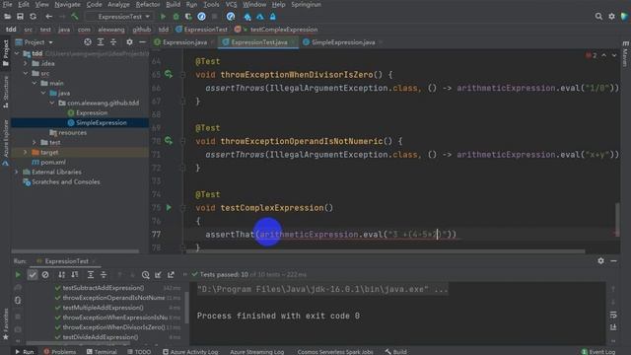
Task: Open Azure Activity Log tool window
Action: [x=190, y=351]
